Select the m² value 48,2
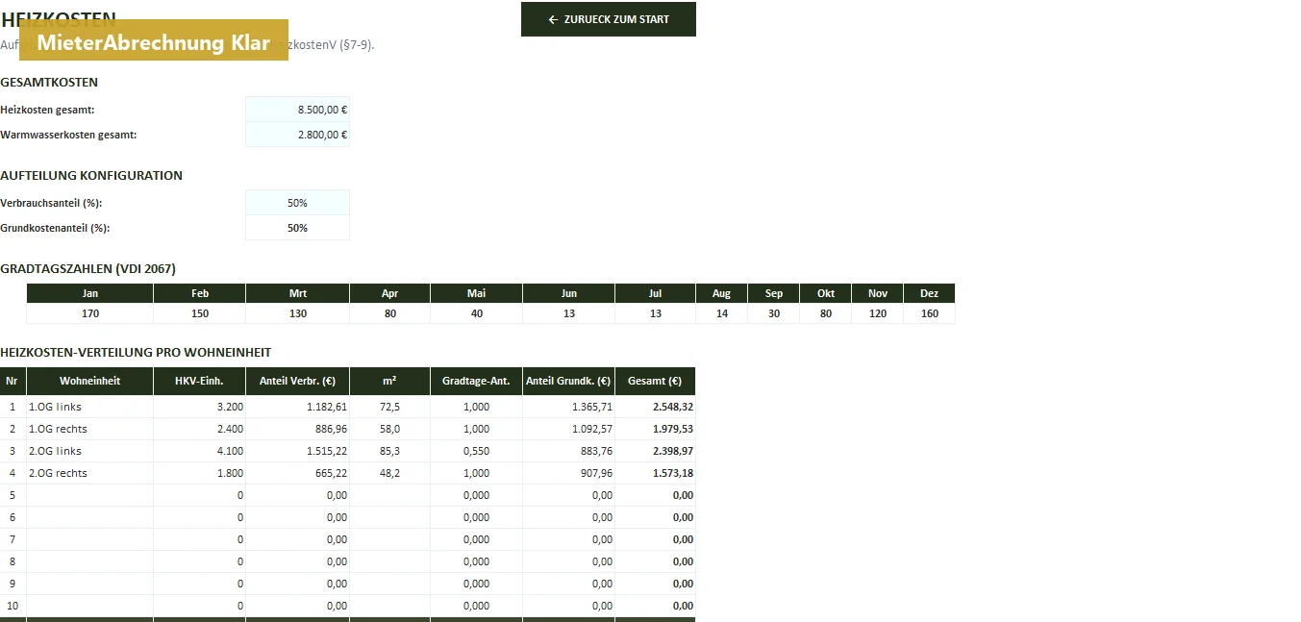This screenshot has width=1301, height=622. pyautogui.click(x=390, y=473)
